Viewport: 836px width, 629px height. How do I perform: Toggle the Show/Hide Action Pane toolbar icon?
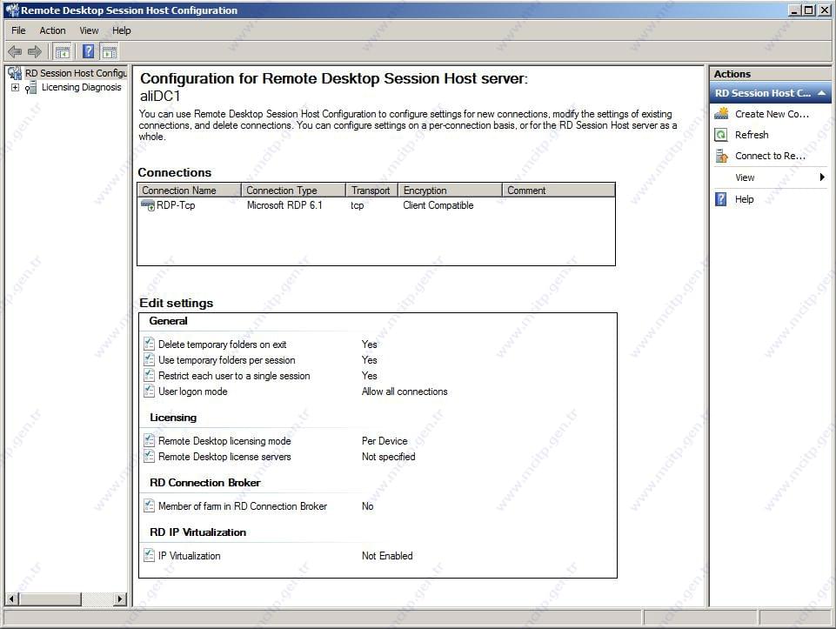pos(110,51)
